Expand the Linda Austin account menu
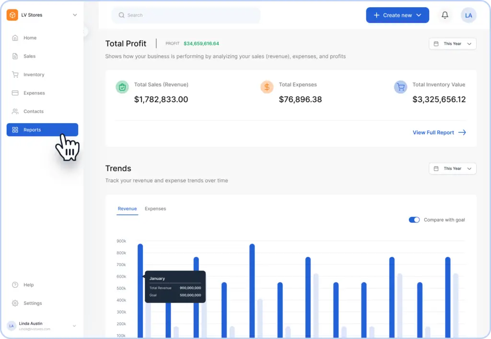This screenshot has height=339, width=491. point(74,326)
